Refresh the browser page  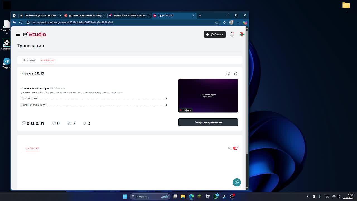[x=21, y=22]
